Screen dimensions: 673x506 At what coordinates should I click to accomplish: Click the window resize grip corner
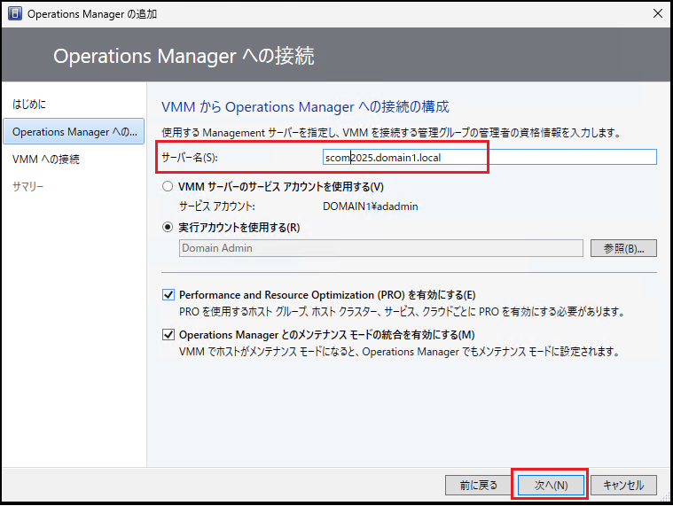click(x=666, y=497)
